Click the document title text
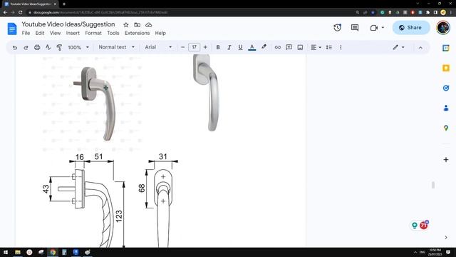The height and width of the screenshot is (257, 456). point(68,24)
